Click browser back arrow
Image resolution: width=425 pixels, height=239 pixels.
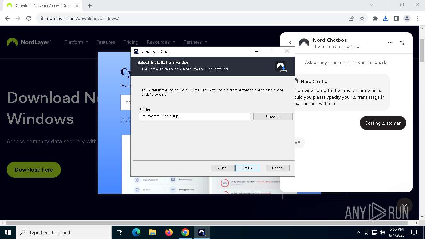[7, 18]
